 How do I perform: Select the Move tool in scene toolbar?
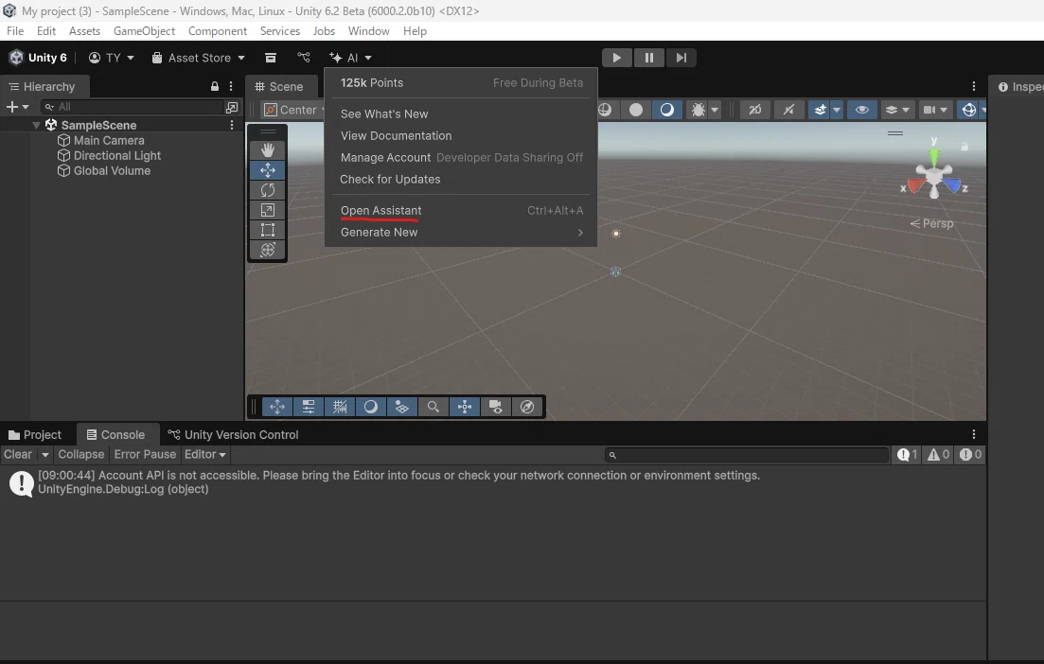pos(268,170)
